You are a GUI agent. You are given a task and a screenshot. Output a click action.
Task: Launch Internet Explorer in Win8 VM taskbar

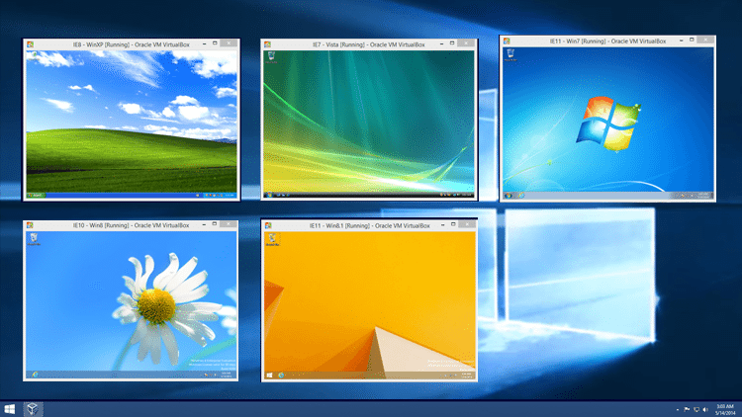tap(35, 375)
